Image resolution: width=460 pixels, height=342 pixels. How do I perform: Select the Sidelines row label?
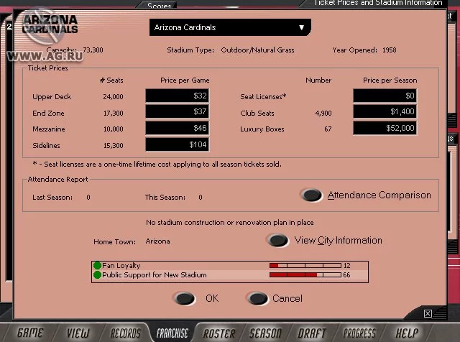click(46, 145)
